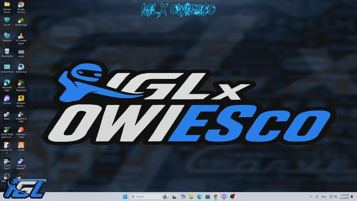Open Task View from taskbar
Screen dimensions: 357x201
point(175,197)
